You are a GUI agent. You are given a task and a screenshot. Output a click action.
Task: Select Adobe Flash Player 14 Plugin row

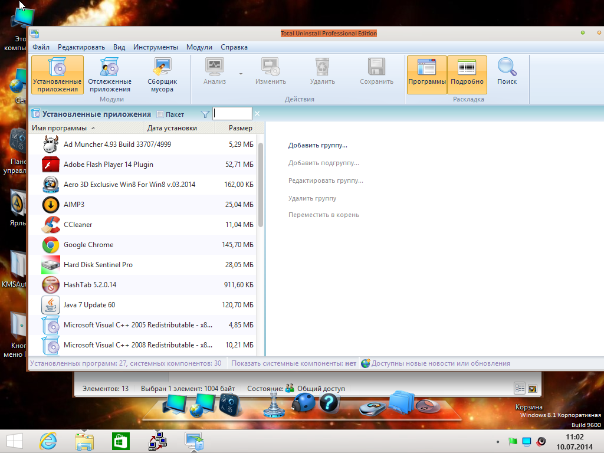(x=142, y=165)
